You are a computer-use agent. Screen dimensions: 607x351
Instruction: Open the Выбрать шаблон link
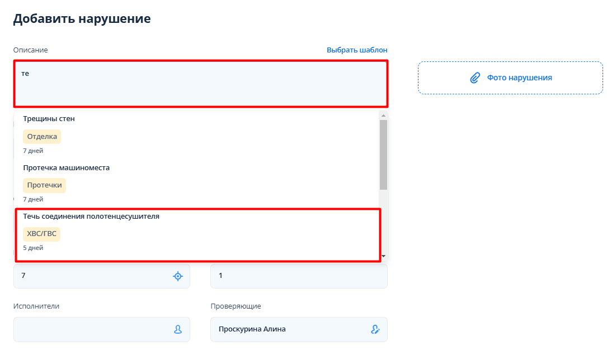[357, 50]
